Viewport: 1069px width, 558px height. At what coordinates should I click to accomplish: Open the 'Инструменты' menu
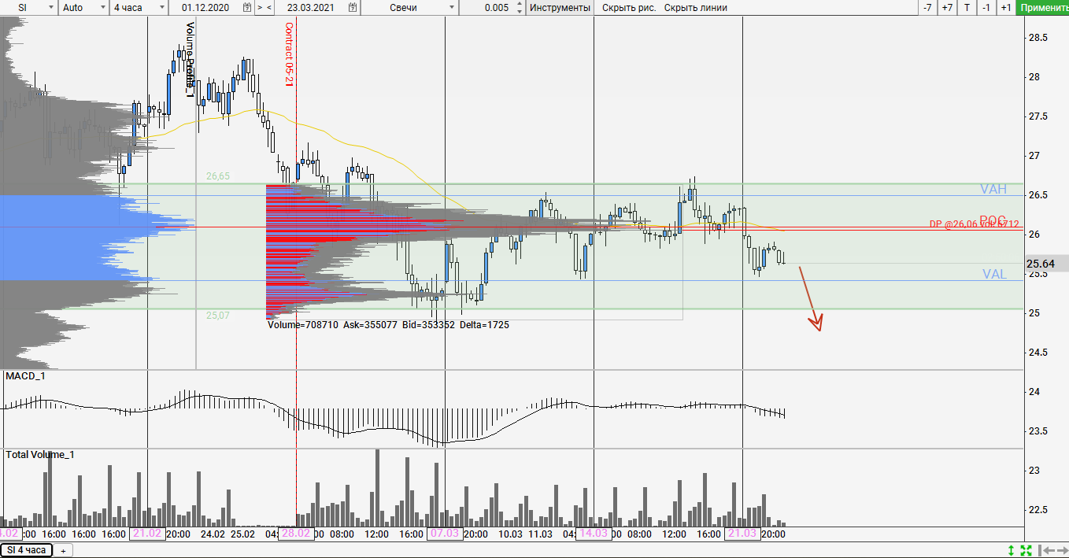click(560, 8)
